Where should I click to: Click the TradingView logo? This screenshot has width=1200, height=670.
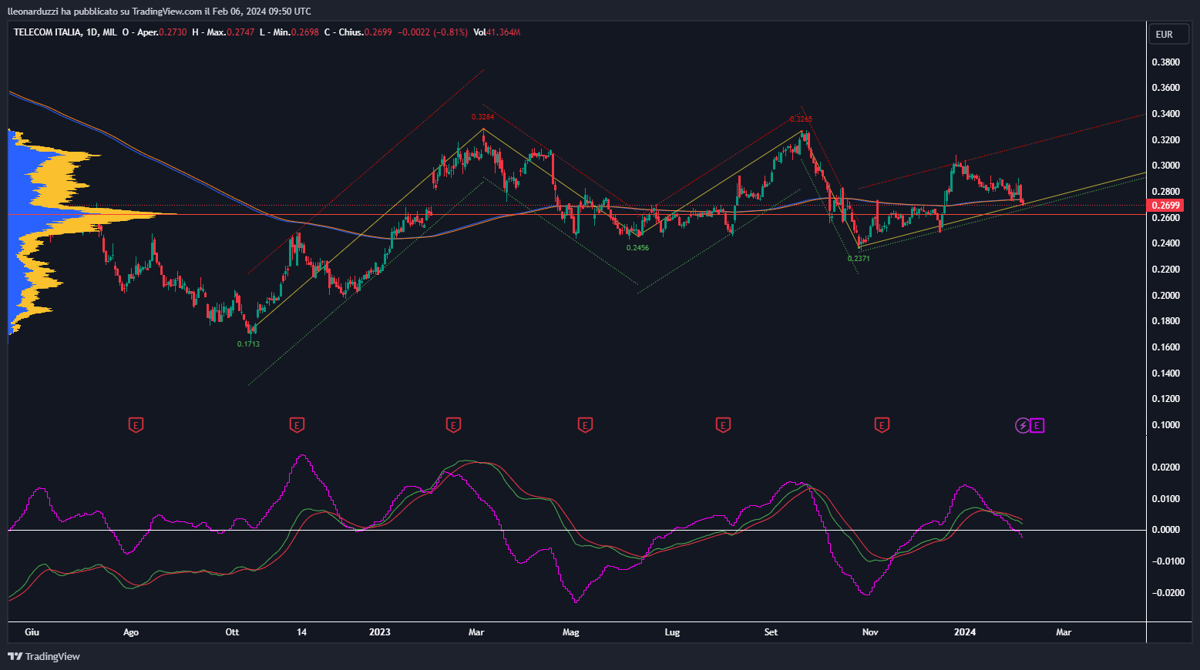pyautogui.click(x=44, y=656)
